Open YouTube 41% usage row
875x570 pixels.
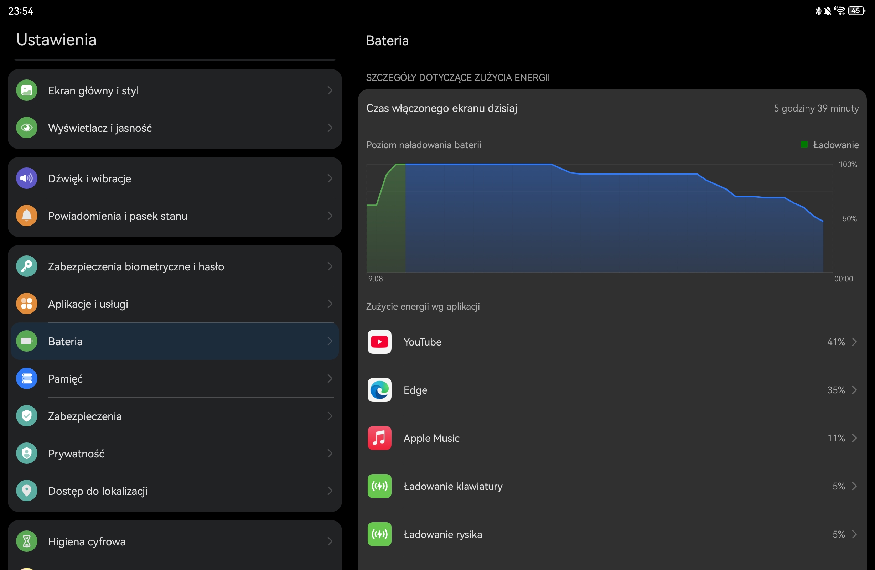[x=612, y=342]
